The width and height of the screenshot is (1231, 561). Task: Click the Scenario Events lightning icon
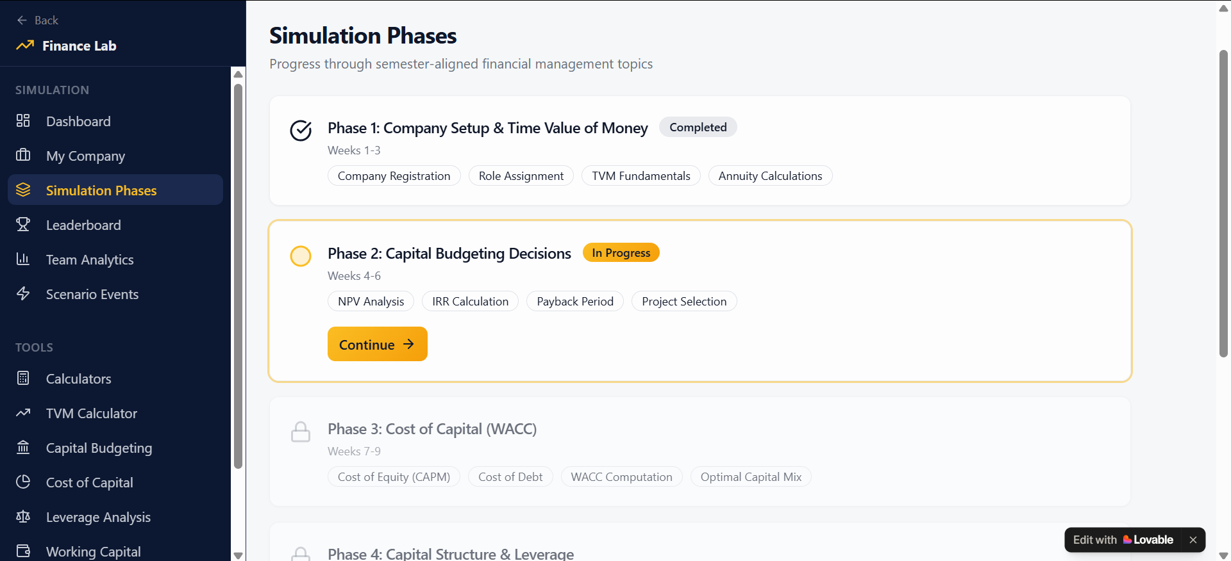23,294
